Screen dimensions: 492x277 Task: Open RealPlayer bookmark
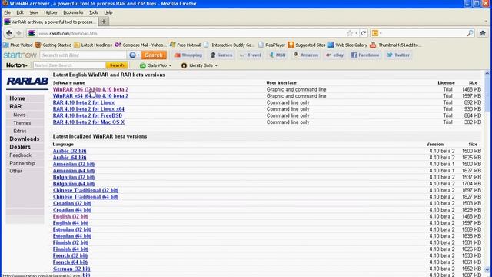tap(271, 45)
